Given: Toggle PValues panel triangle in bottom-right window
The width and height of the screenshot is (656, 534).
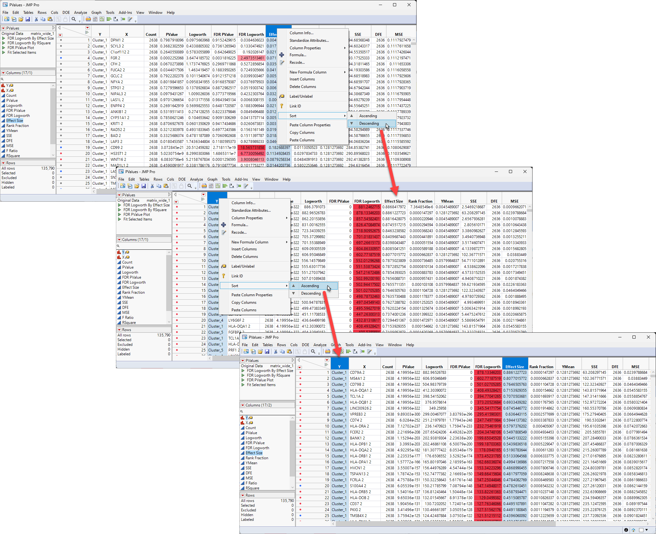Looking at the screenshot, I should (293, 360).
